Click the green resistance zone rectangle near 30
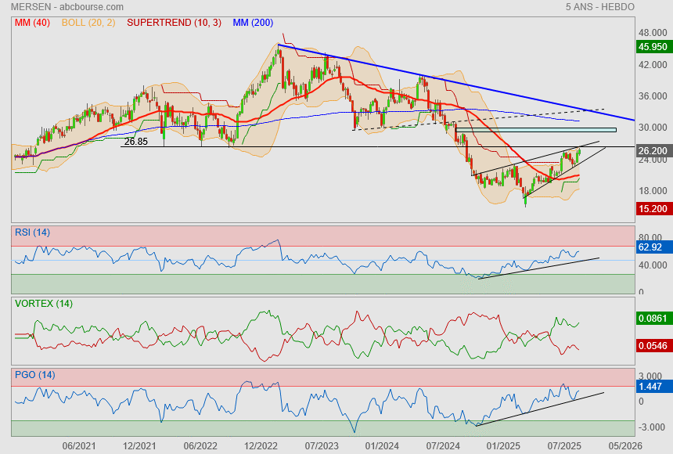This screenshot has height=454, width=673. click(535, 130)
